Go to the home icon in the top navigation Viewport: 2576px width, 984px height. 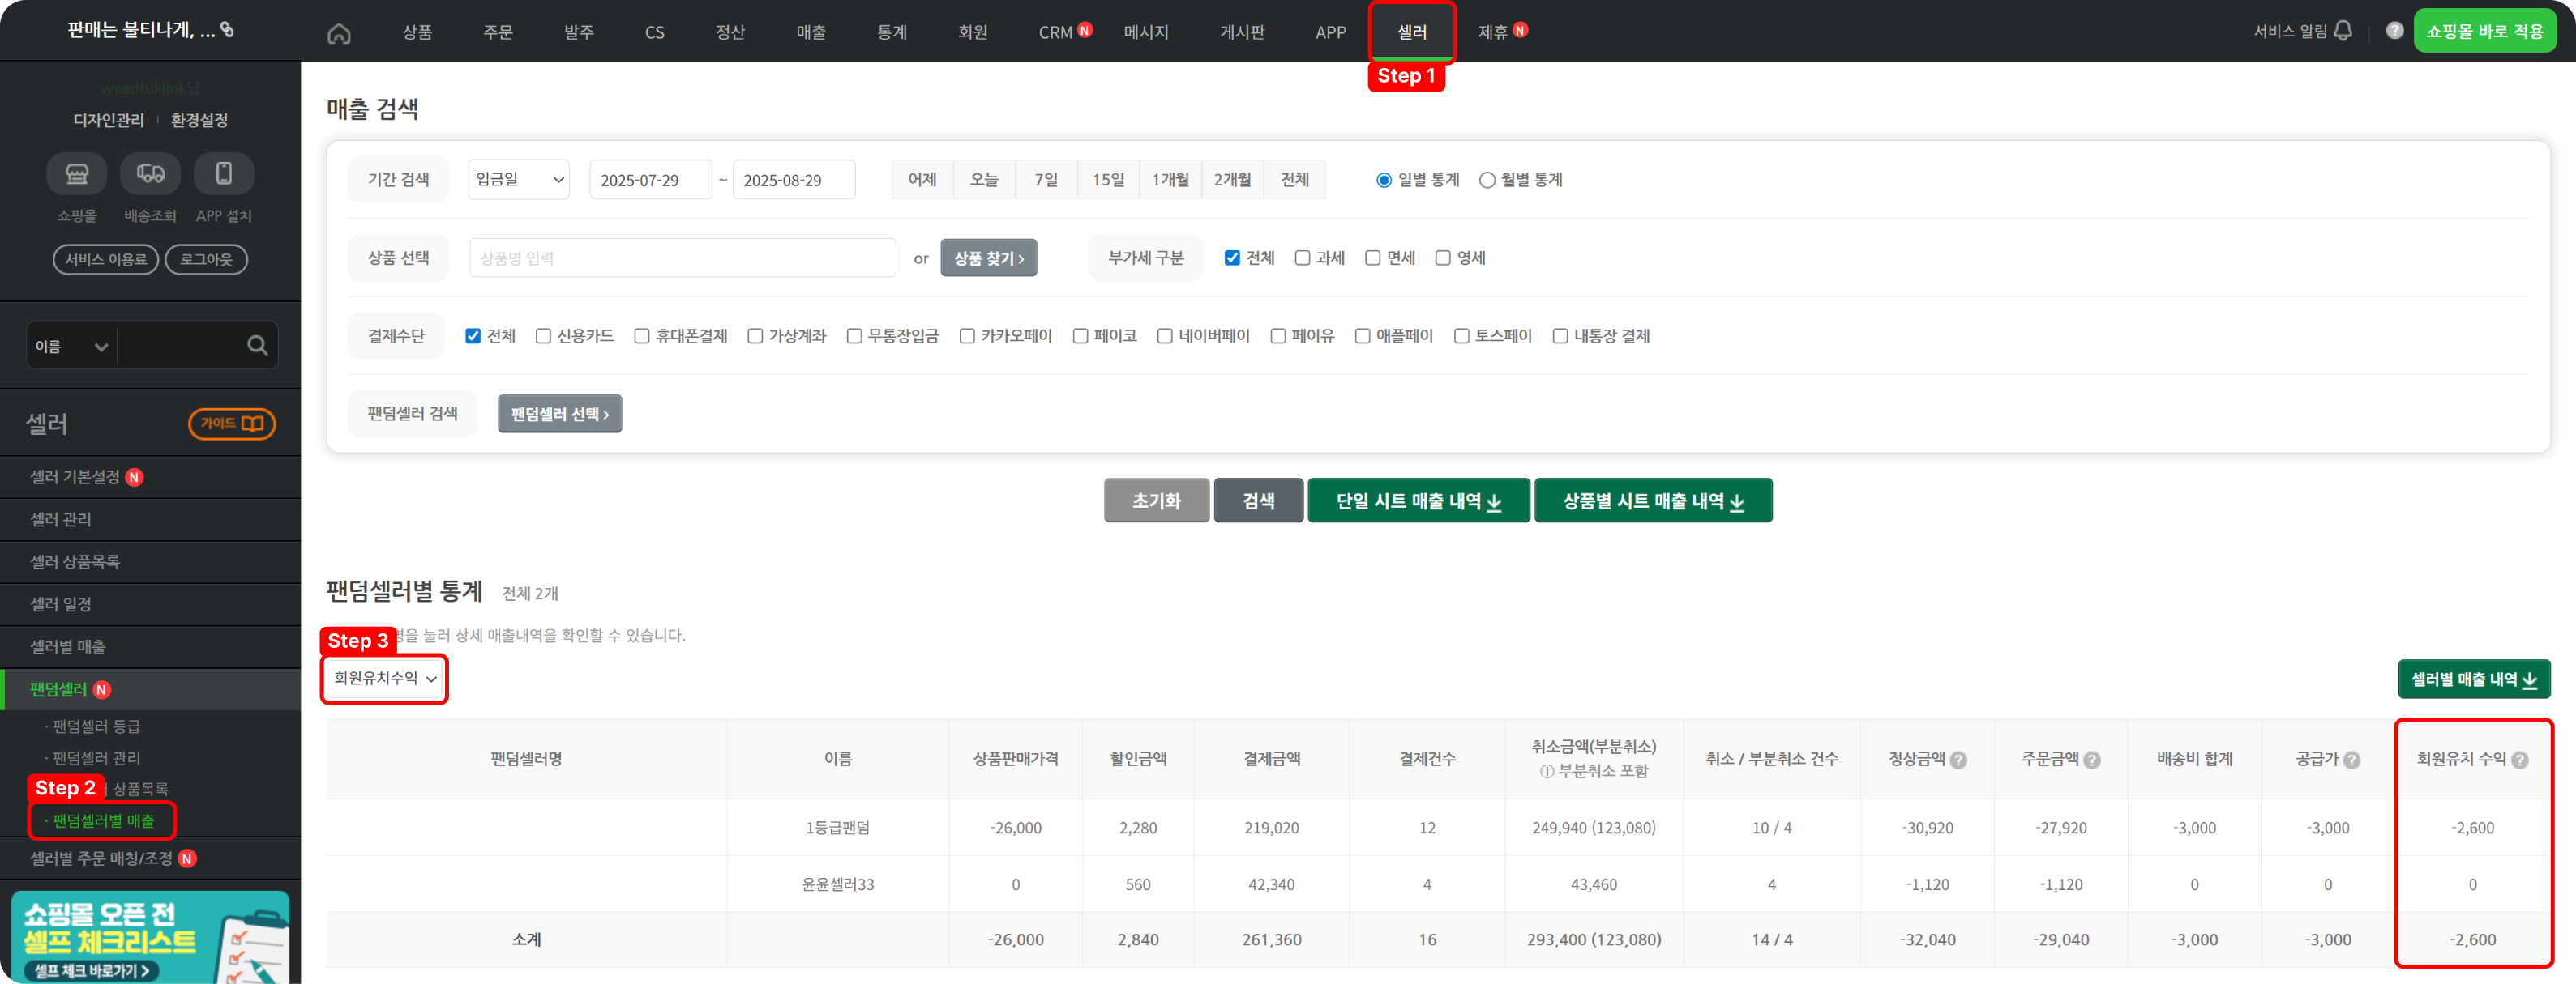click(339, 33)
